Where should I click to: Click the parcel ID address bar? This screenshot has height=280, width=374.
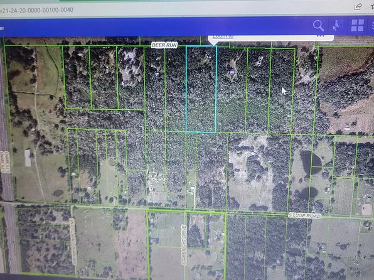37,10
